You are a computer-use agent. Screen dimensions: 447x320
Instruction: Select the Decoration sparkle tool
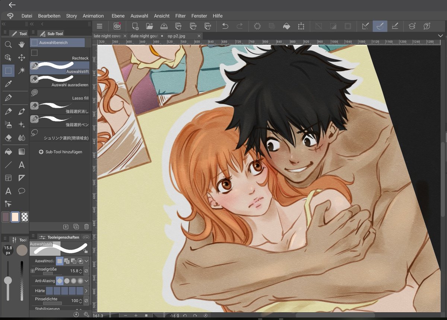point(22,125)
